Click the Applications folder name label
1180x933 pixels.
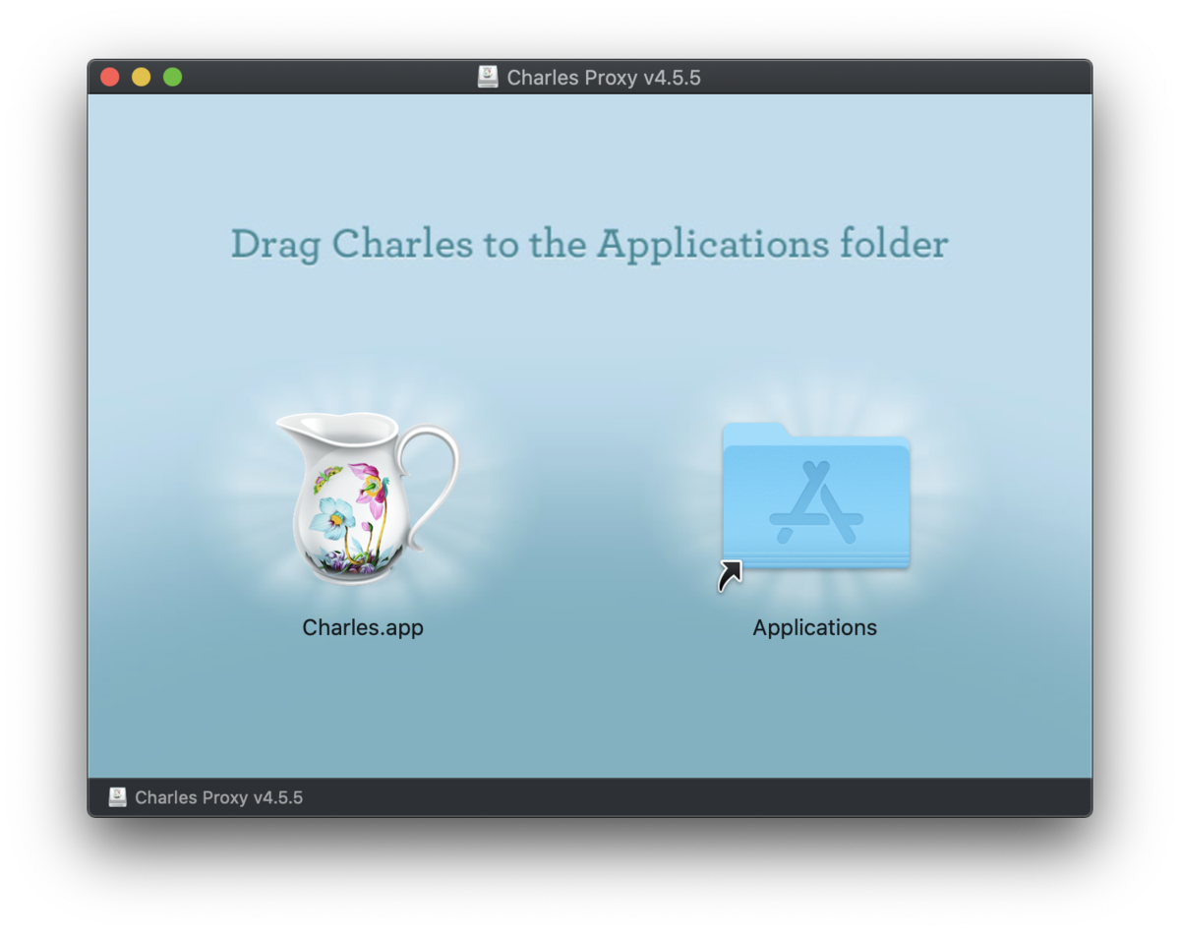(815, 627)
